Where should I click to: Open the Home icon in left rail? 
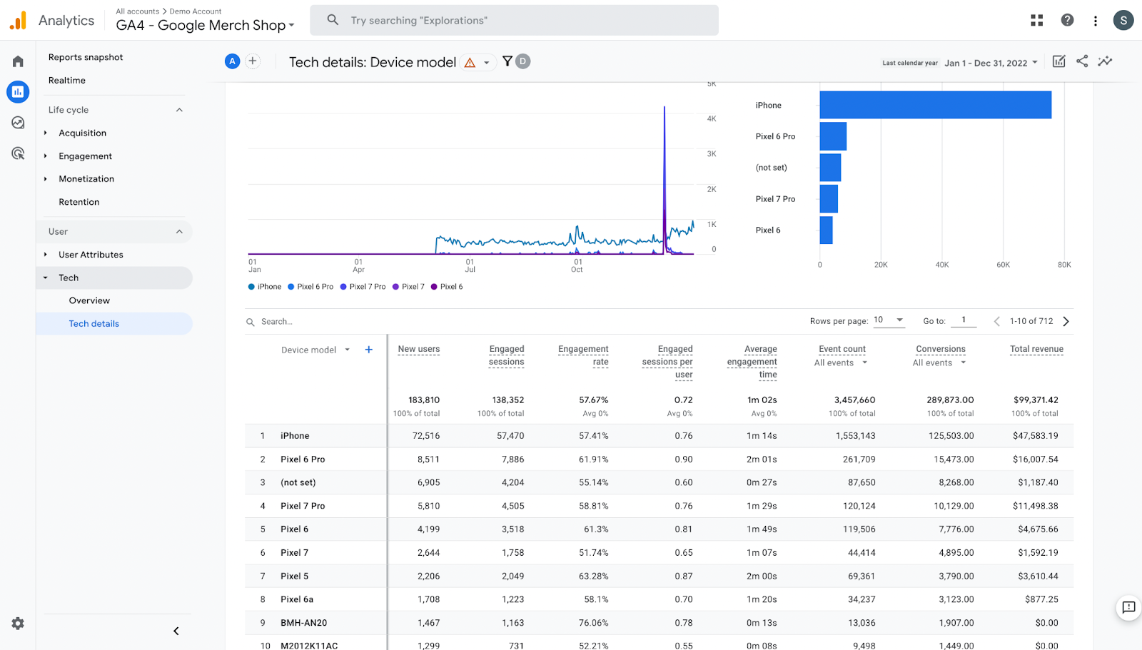18,61
